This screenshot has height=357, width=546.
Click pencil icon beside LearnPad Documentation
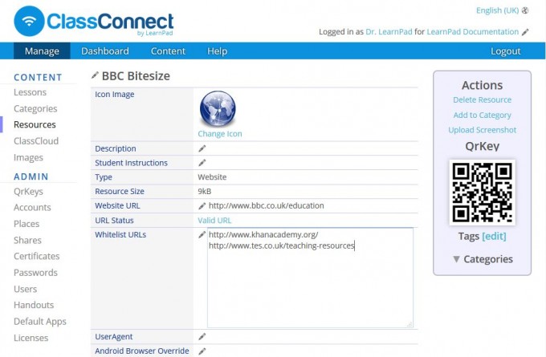pos(525,32)
